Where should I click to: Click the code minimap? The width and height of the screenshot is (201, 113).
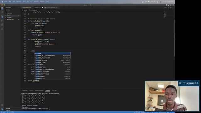[x=168, y=14]
